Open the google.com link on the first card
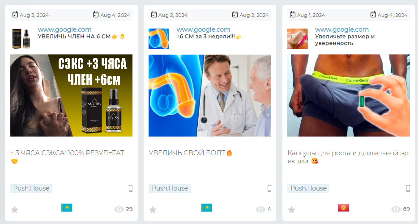This screenshot has height=224, width=418. (x=64, y=29)
